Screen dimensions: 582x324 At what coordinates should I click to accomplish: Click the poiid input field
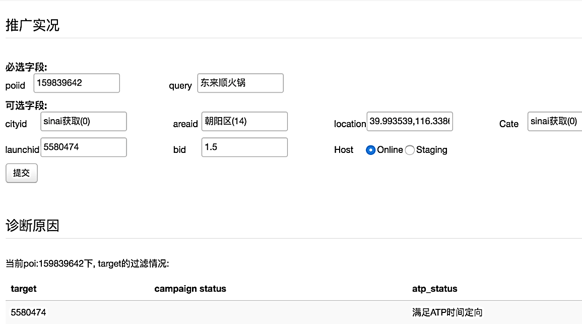77,83
